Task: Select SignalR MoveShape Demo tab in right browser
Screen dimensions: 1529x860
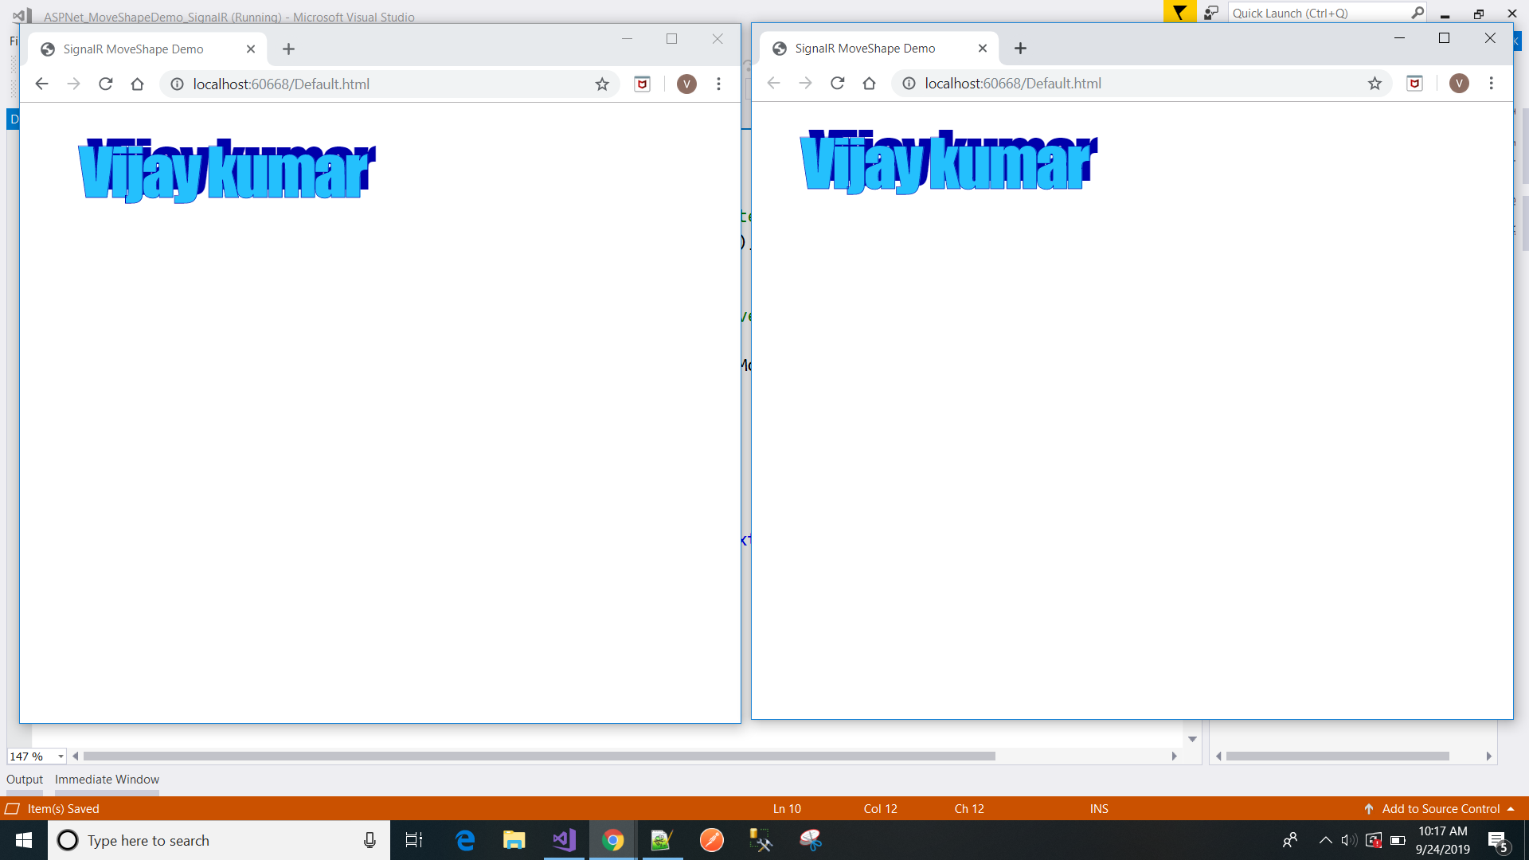Action: 879,49
